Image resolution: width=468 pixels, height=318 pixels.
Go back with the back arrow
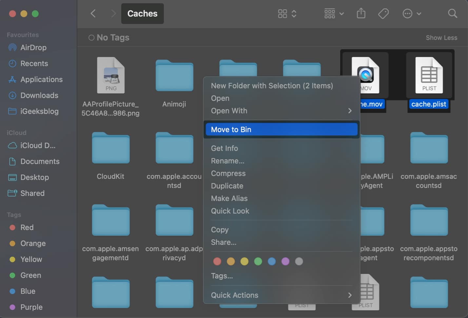(93, 13)
